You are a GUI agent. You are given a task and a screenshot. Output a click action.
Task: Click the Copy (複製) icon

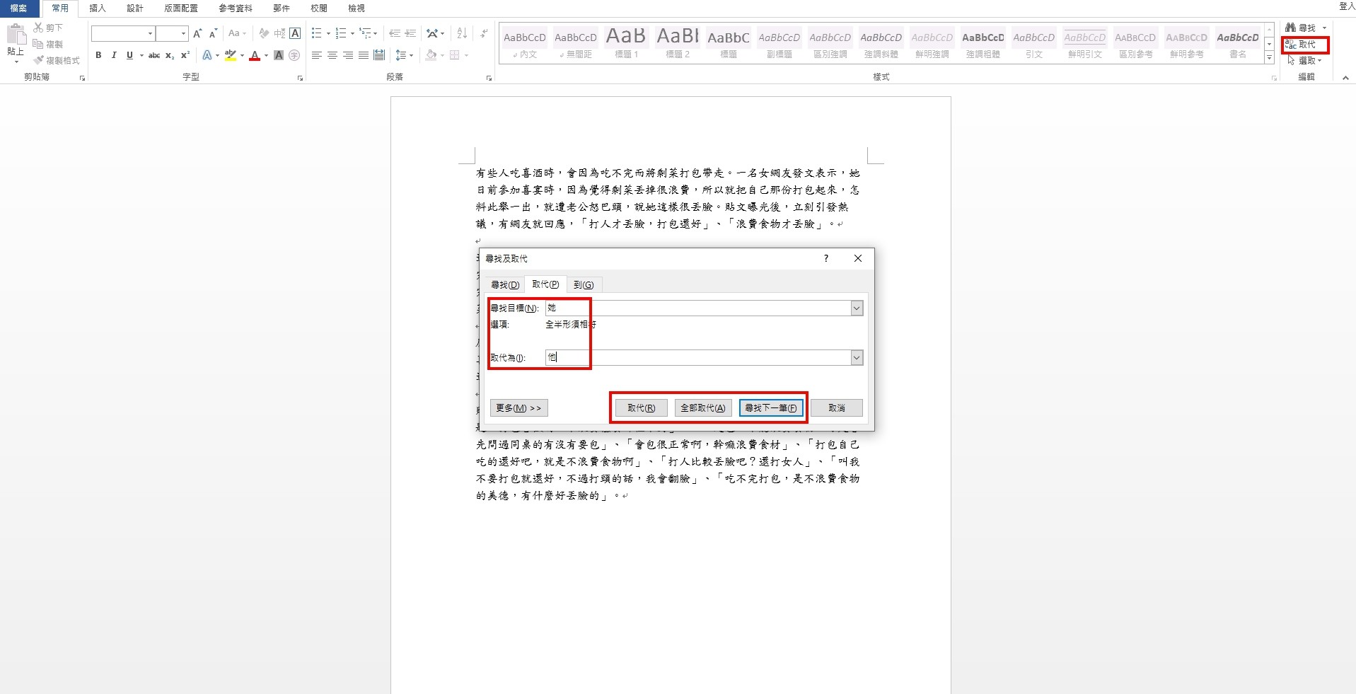tap(38, 44)
